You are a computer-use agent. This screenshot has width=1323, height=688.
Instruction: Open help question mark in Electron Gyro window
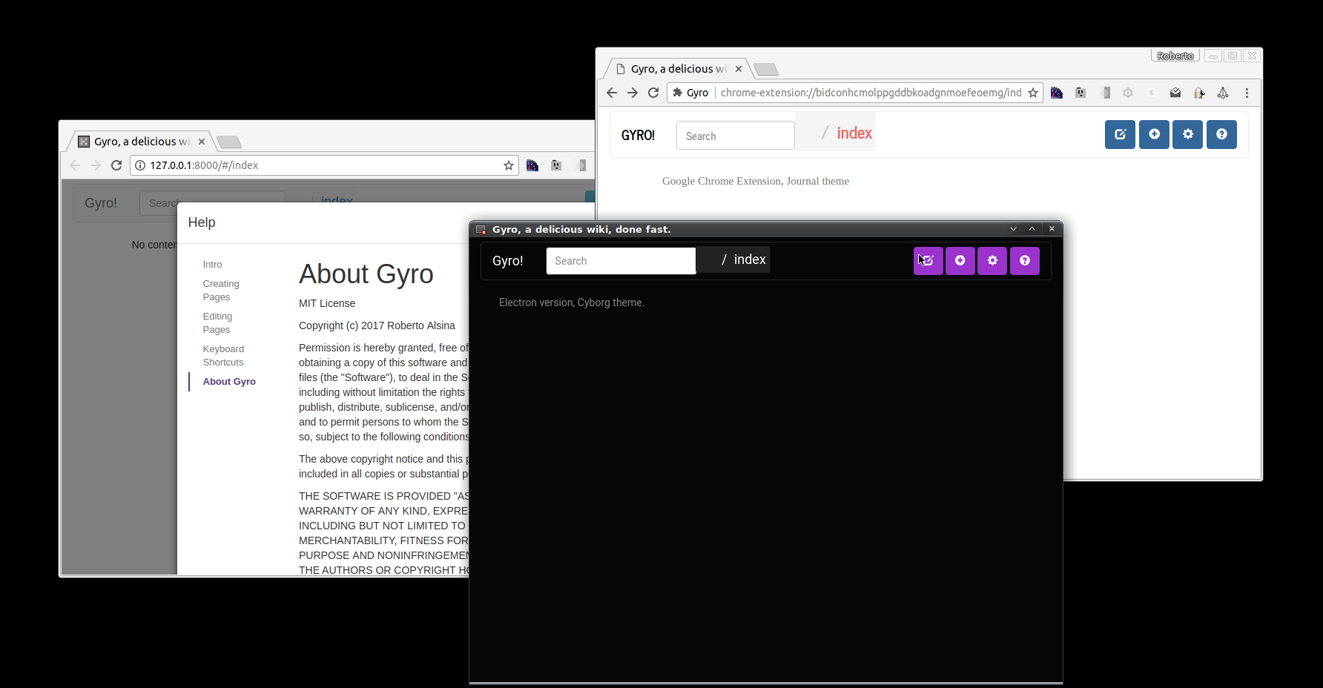1025,261
